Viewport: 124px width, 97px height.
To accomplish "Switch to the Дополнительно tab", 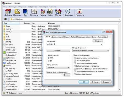I will pos(57,37).
